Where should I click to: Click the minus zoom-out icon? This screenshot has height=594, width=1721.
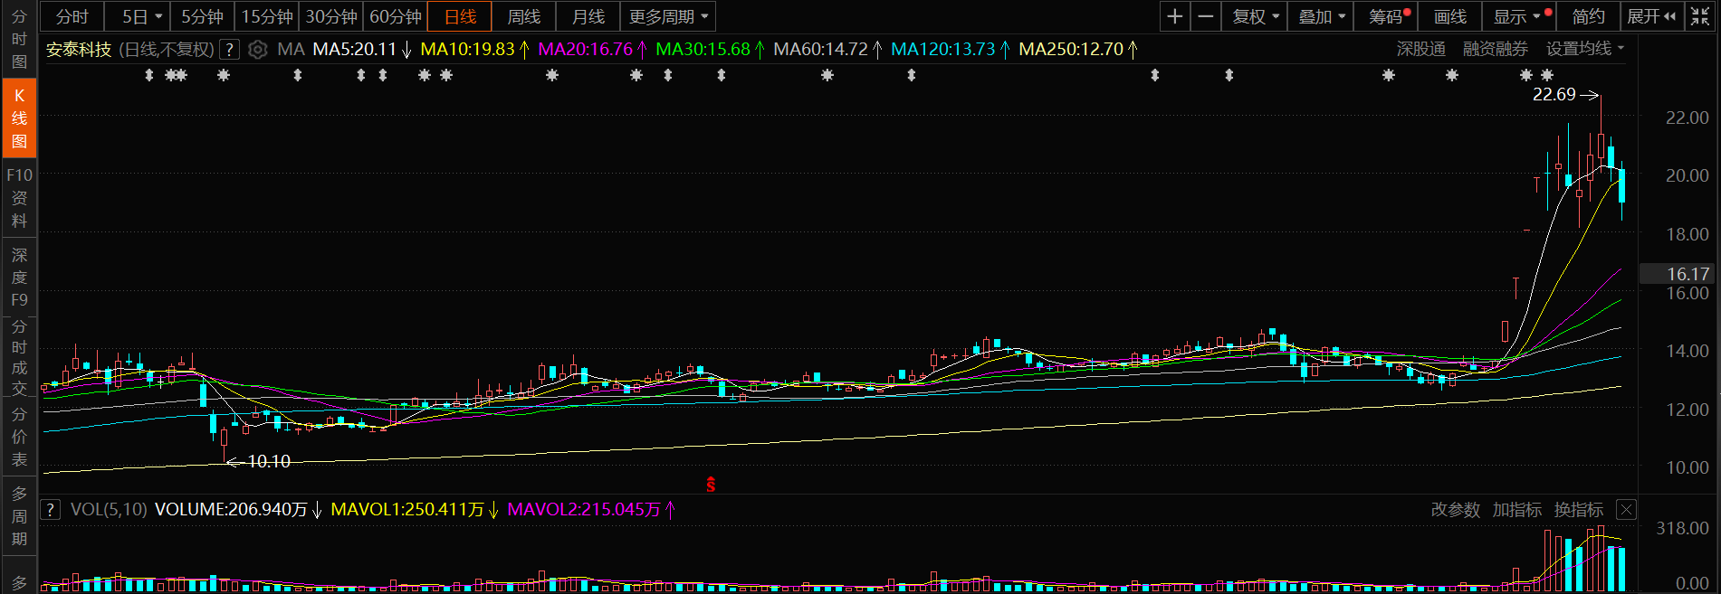pyautogui.click(x=1206, y=16)
